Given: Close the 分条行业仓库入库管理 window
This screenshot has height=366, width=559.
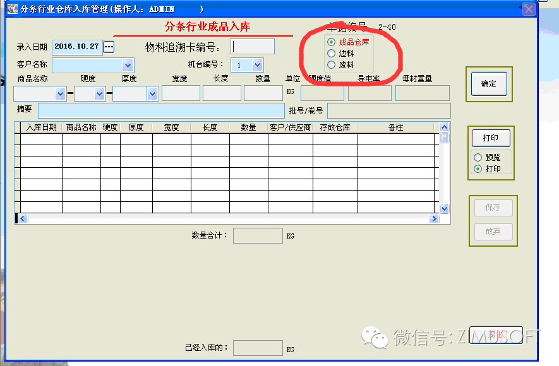Looking at the screenshot, I should [x=529, y=9].
